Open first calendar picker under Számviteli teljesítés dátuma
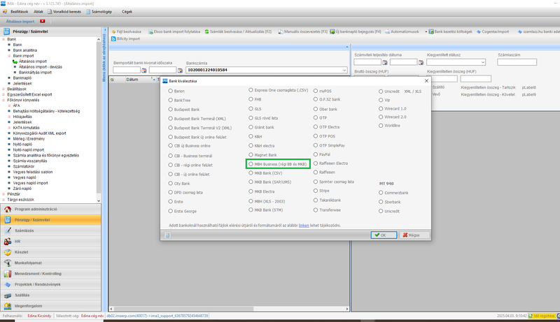 385,62
